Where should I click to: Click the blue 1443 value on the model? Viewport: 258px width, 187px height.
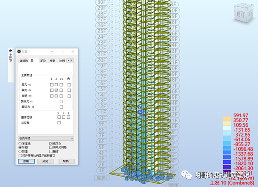pyautogui.click(x=141, y=113)
